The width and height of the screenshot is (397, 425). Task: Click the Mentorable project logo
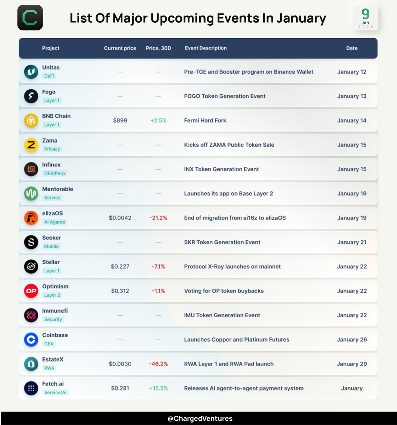31,194
